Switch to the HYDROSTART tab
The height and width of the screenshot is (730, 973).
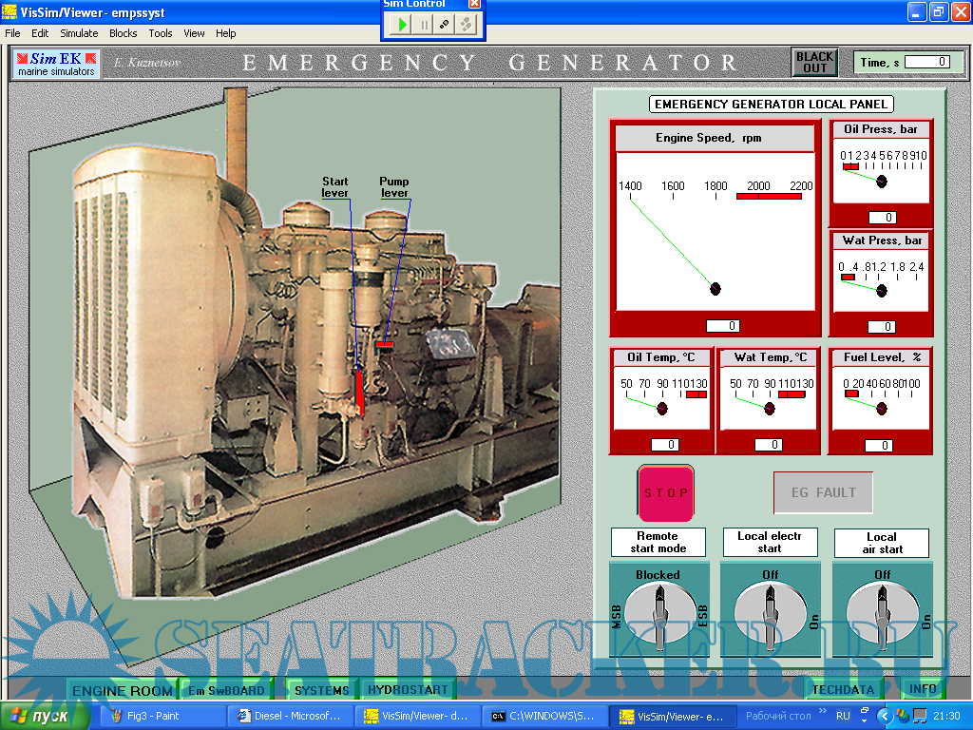pos(408,690)
